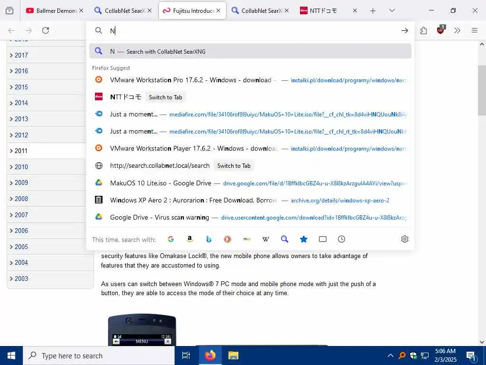Open a new tab with plus
486x365 pixels.
(x=373, y=11)
